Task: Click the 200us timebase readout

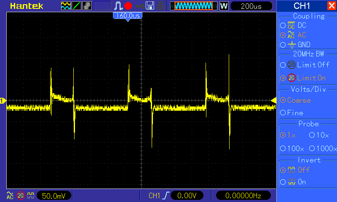Action: [x=251, y=6]
